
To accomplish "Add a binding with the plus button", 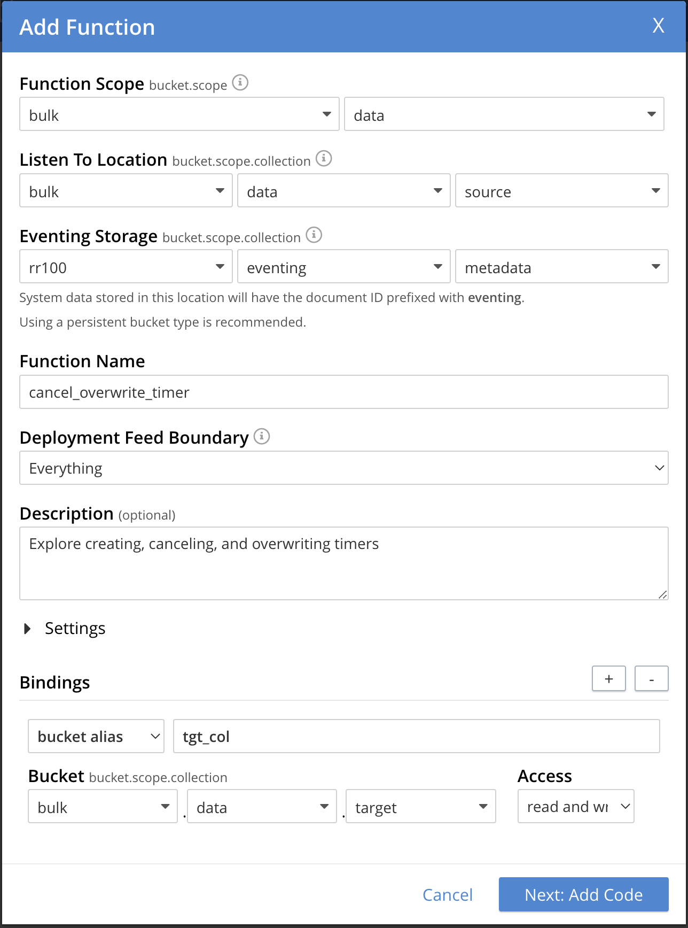I will pos(608,679).
